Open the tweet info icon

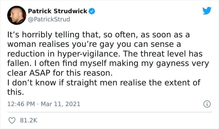pyautogui.click(x=207, y=104)
